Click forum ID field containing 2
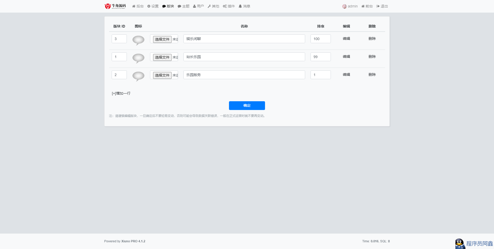494x249 pixels. tap(119, 75)
